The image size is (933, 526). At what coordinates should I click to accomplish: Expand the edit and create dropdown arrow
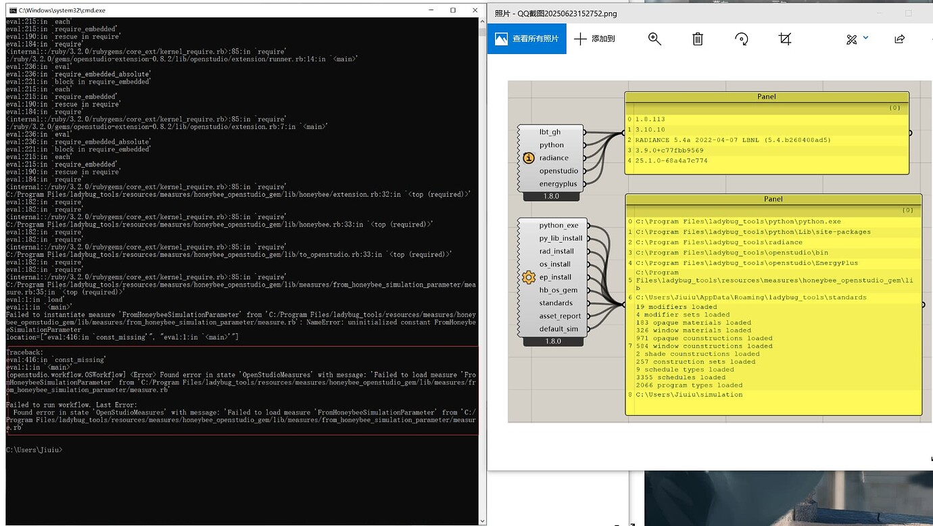pos(866,38)
